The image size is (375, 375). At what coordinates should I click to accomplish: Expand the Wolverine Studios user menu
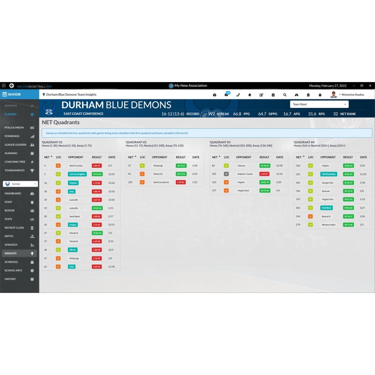[352, 95]
